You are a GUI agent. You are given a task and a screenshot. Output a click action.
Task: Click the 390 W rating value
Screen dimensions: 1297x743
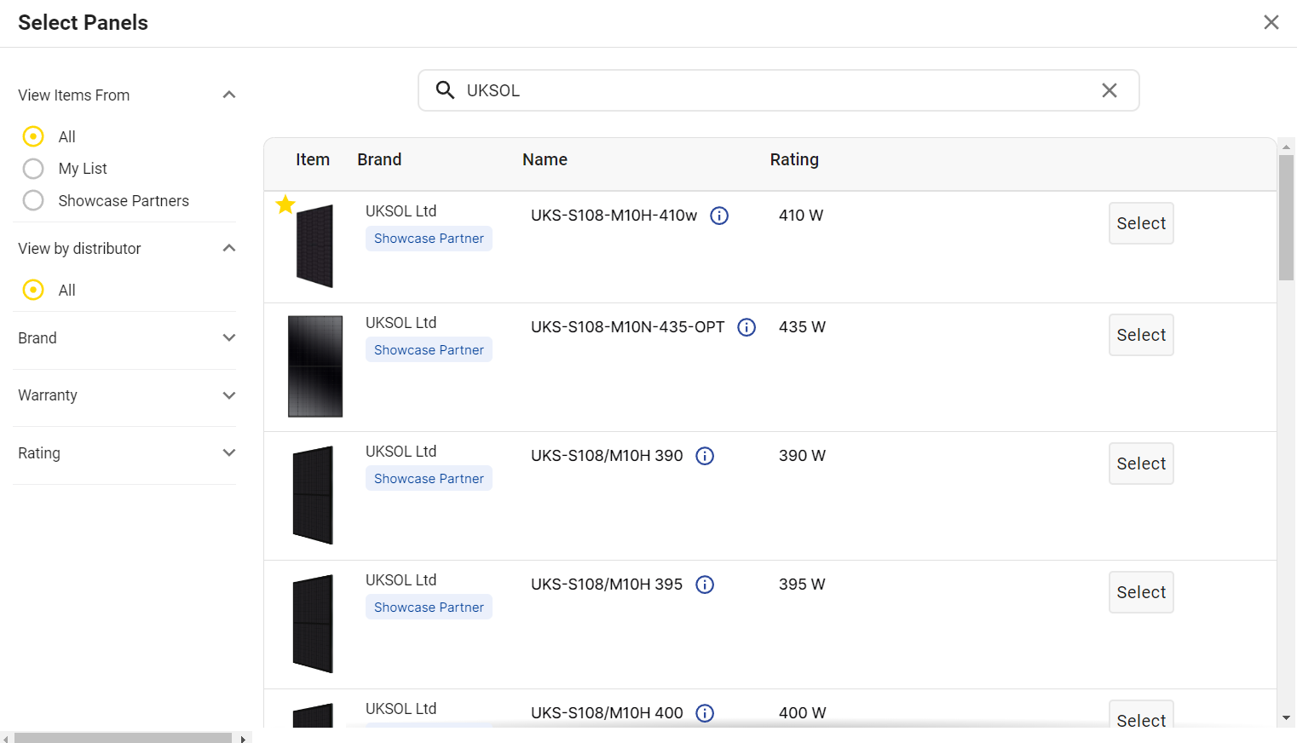tap(802, 456)
